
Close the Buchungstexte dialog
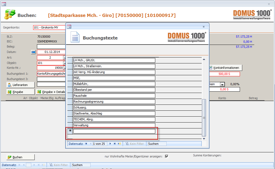tap(204, 27)
